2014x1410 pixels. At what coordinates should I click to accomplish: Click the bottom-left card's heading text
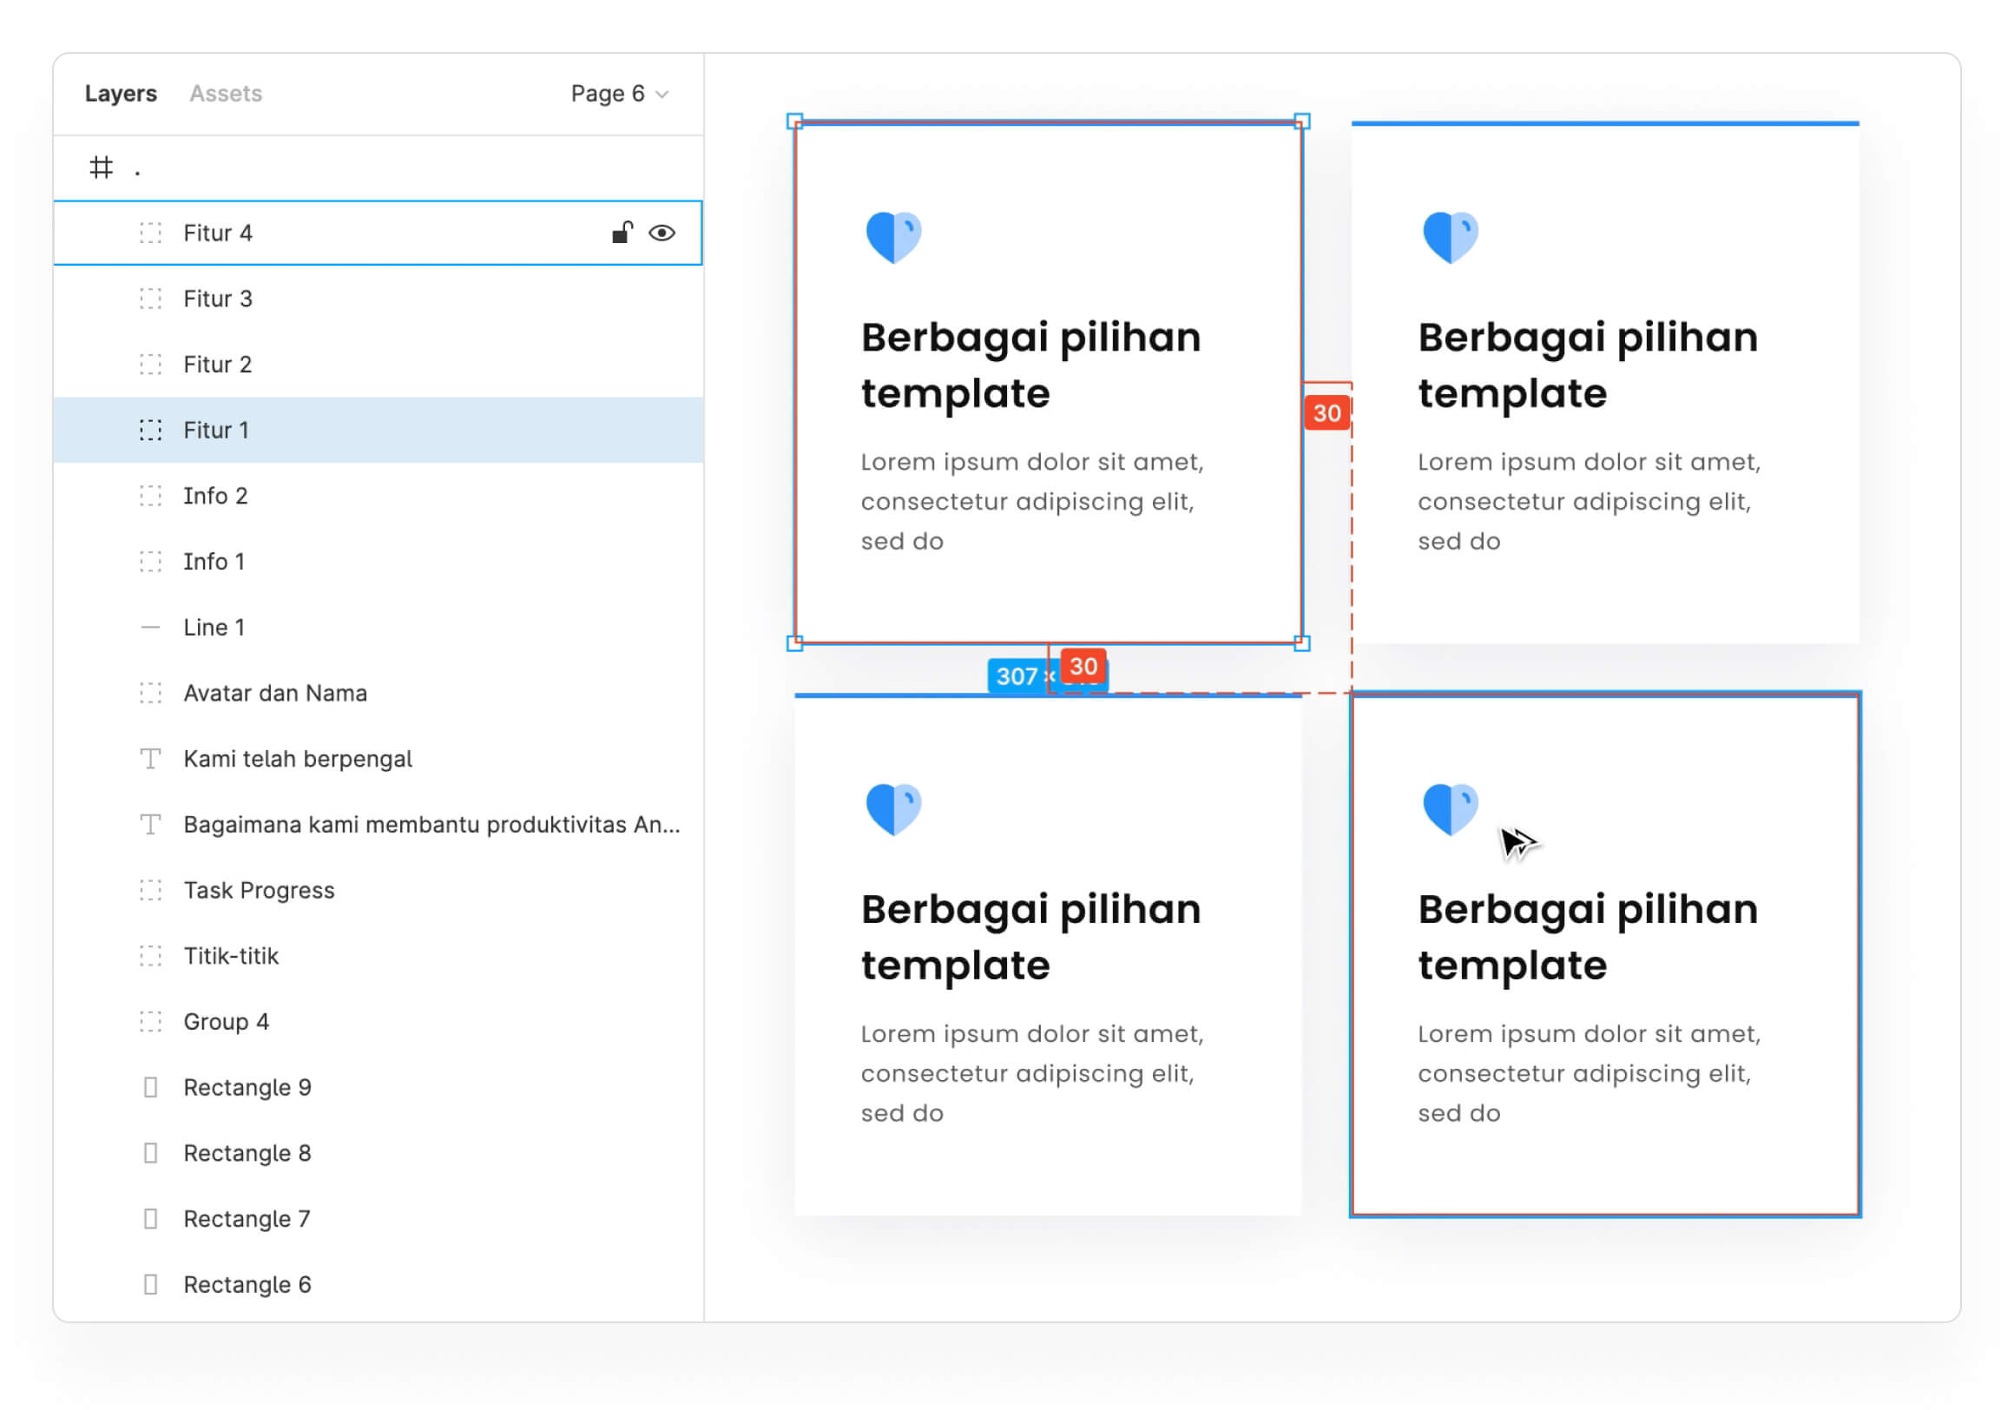click(x=1030, y=936)
